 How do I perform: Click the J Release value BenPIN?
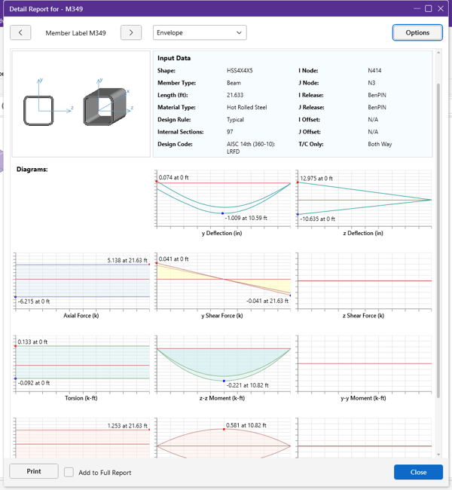pos(377,107)
